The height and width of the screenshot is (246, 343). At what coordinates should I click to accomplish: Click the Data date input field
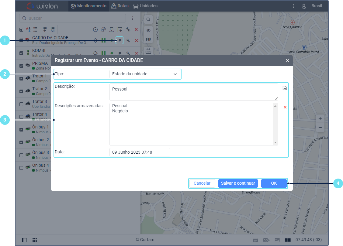click(140, 152)
